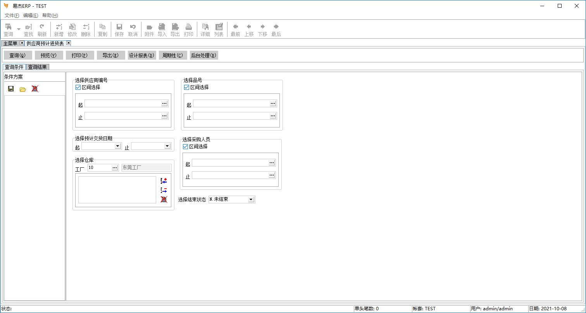Open the end date dropdown for 预计交货日期

click(167, 146)
